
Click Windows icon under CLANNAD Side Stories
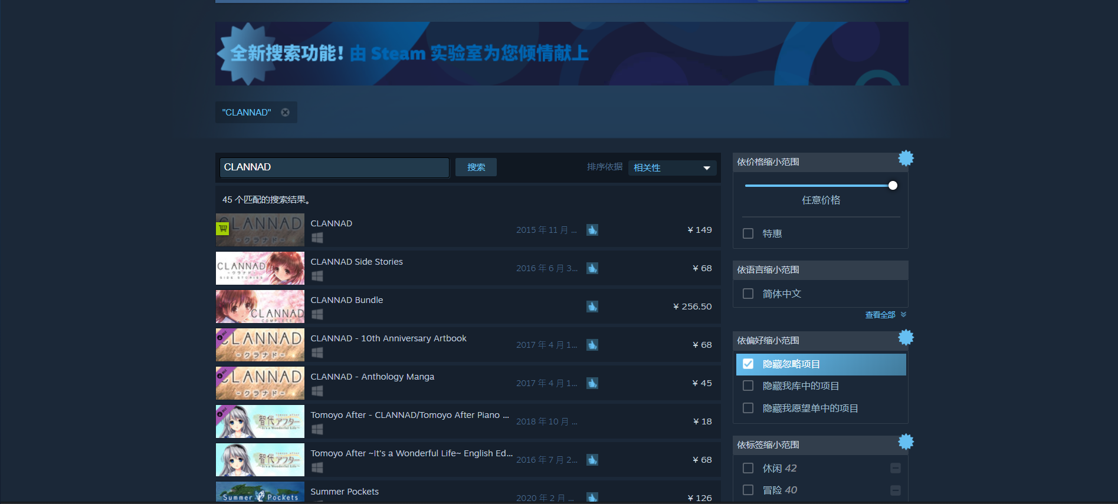(x=317, y=276)
